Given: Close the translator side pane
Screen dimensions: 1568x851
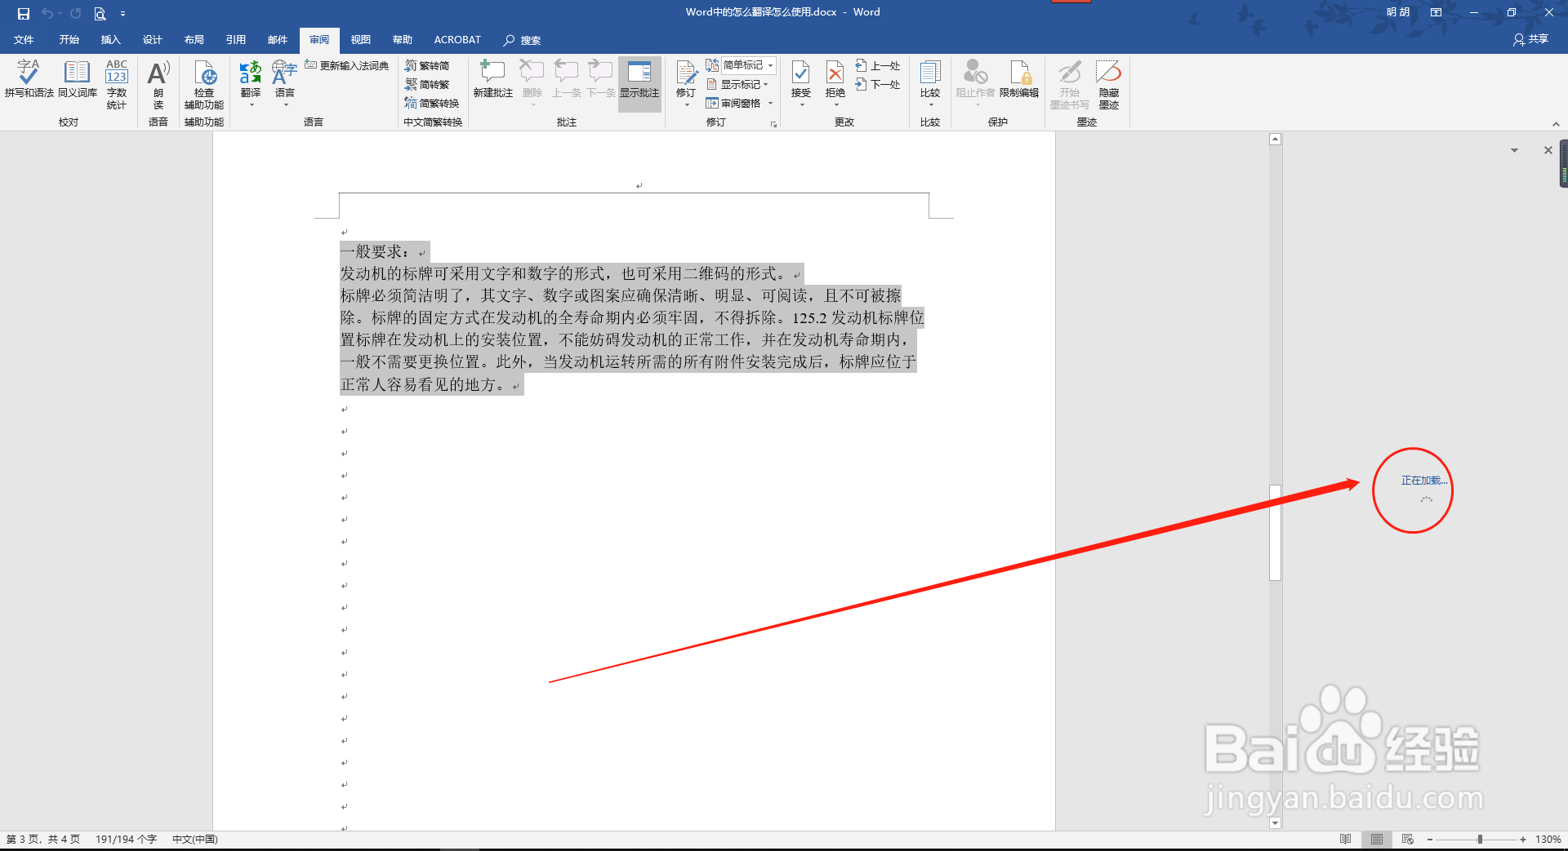Looking at the screenshot, I should tap(1548, 150).
